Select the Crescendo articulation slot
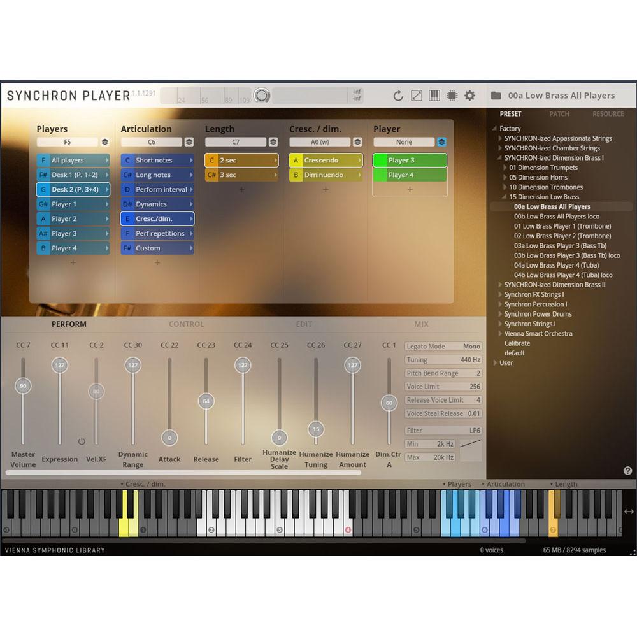This screenshot has width=637, height=637. click(x=326, y=161)
